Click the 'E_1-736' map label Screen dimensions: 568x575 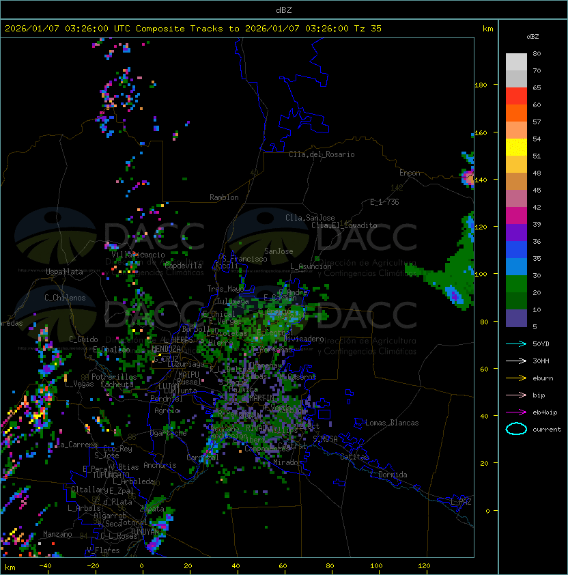(x=384, y=202)
